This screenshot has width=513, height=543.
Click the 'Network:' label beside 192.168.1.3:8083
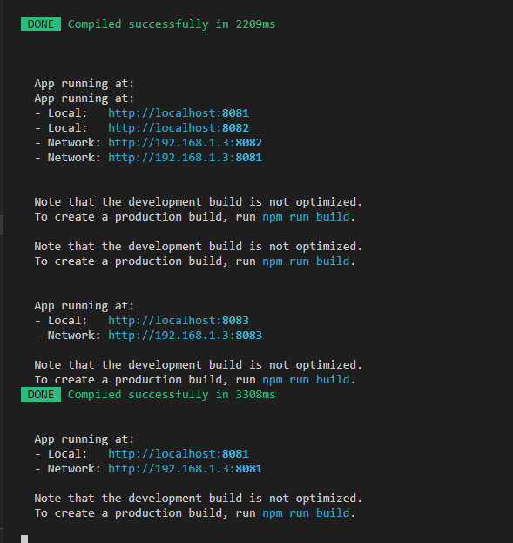click(74, 336)
